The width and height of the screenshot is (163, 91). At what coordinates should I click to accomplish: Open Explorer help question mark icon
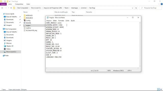pyautogui.click(x=162, y=4)
